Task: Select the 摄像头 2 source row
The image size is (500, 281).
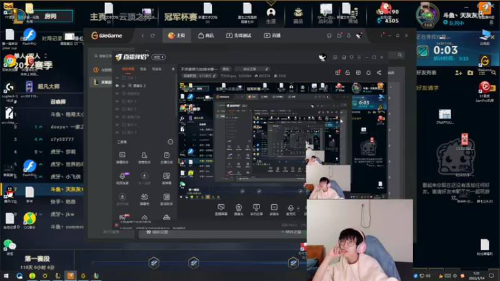Action: [145, 86]
